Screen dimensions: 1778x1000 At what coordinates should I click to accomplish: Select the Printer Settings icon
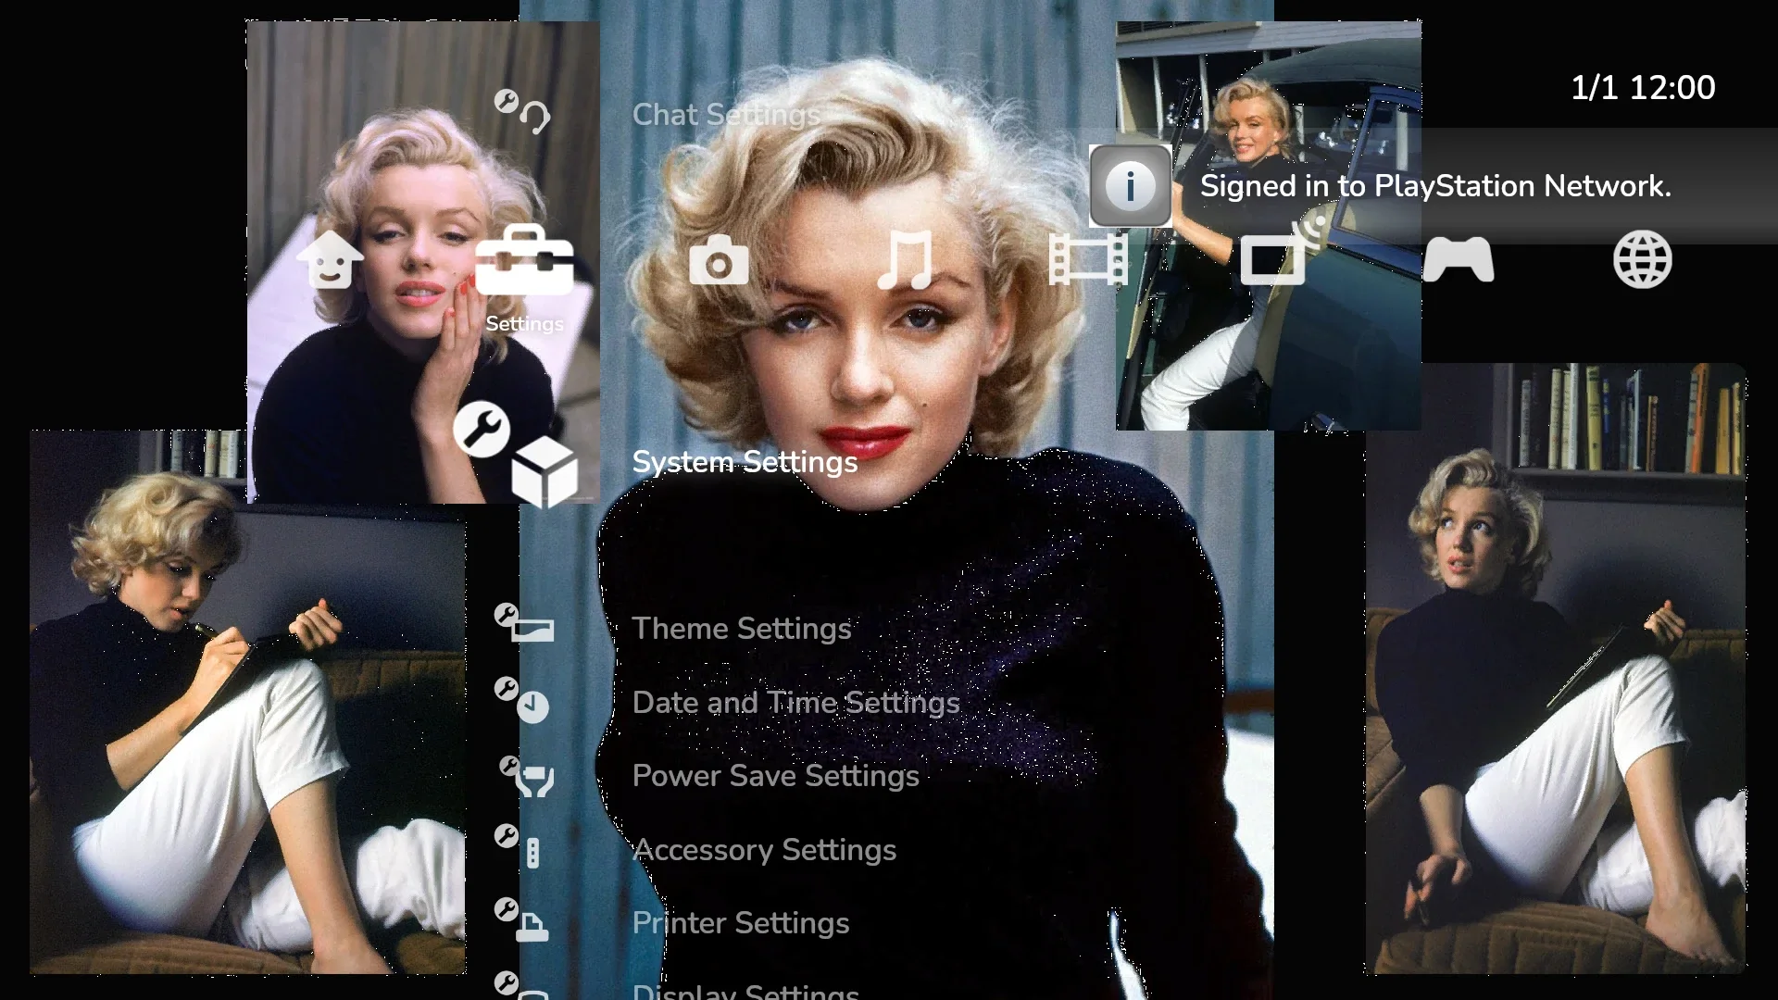tap(521, 920)
